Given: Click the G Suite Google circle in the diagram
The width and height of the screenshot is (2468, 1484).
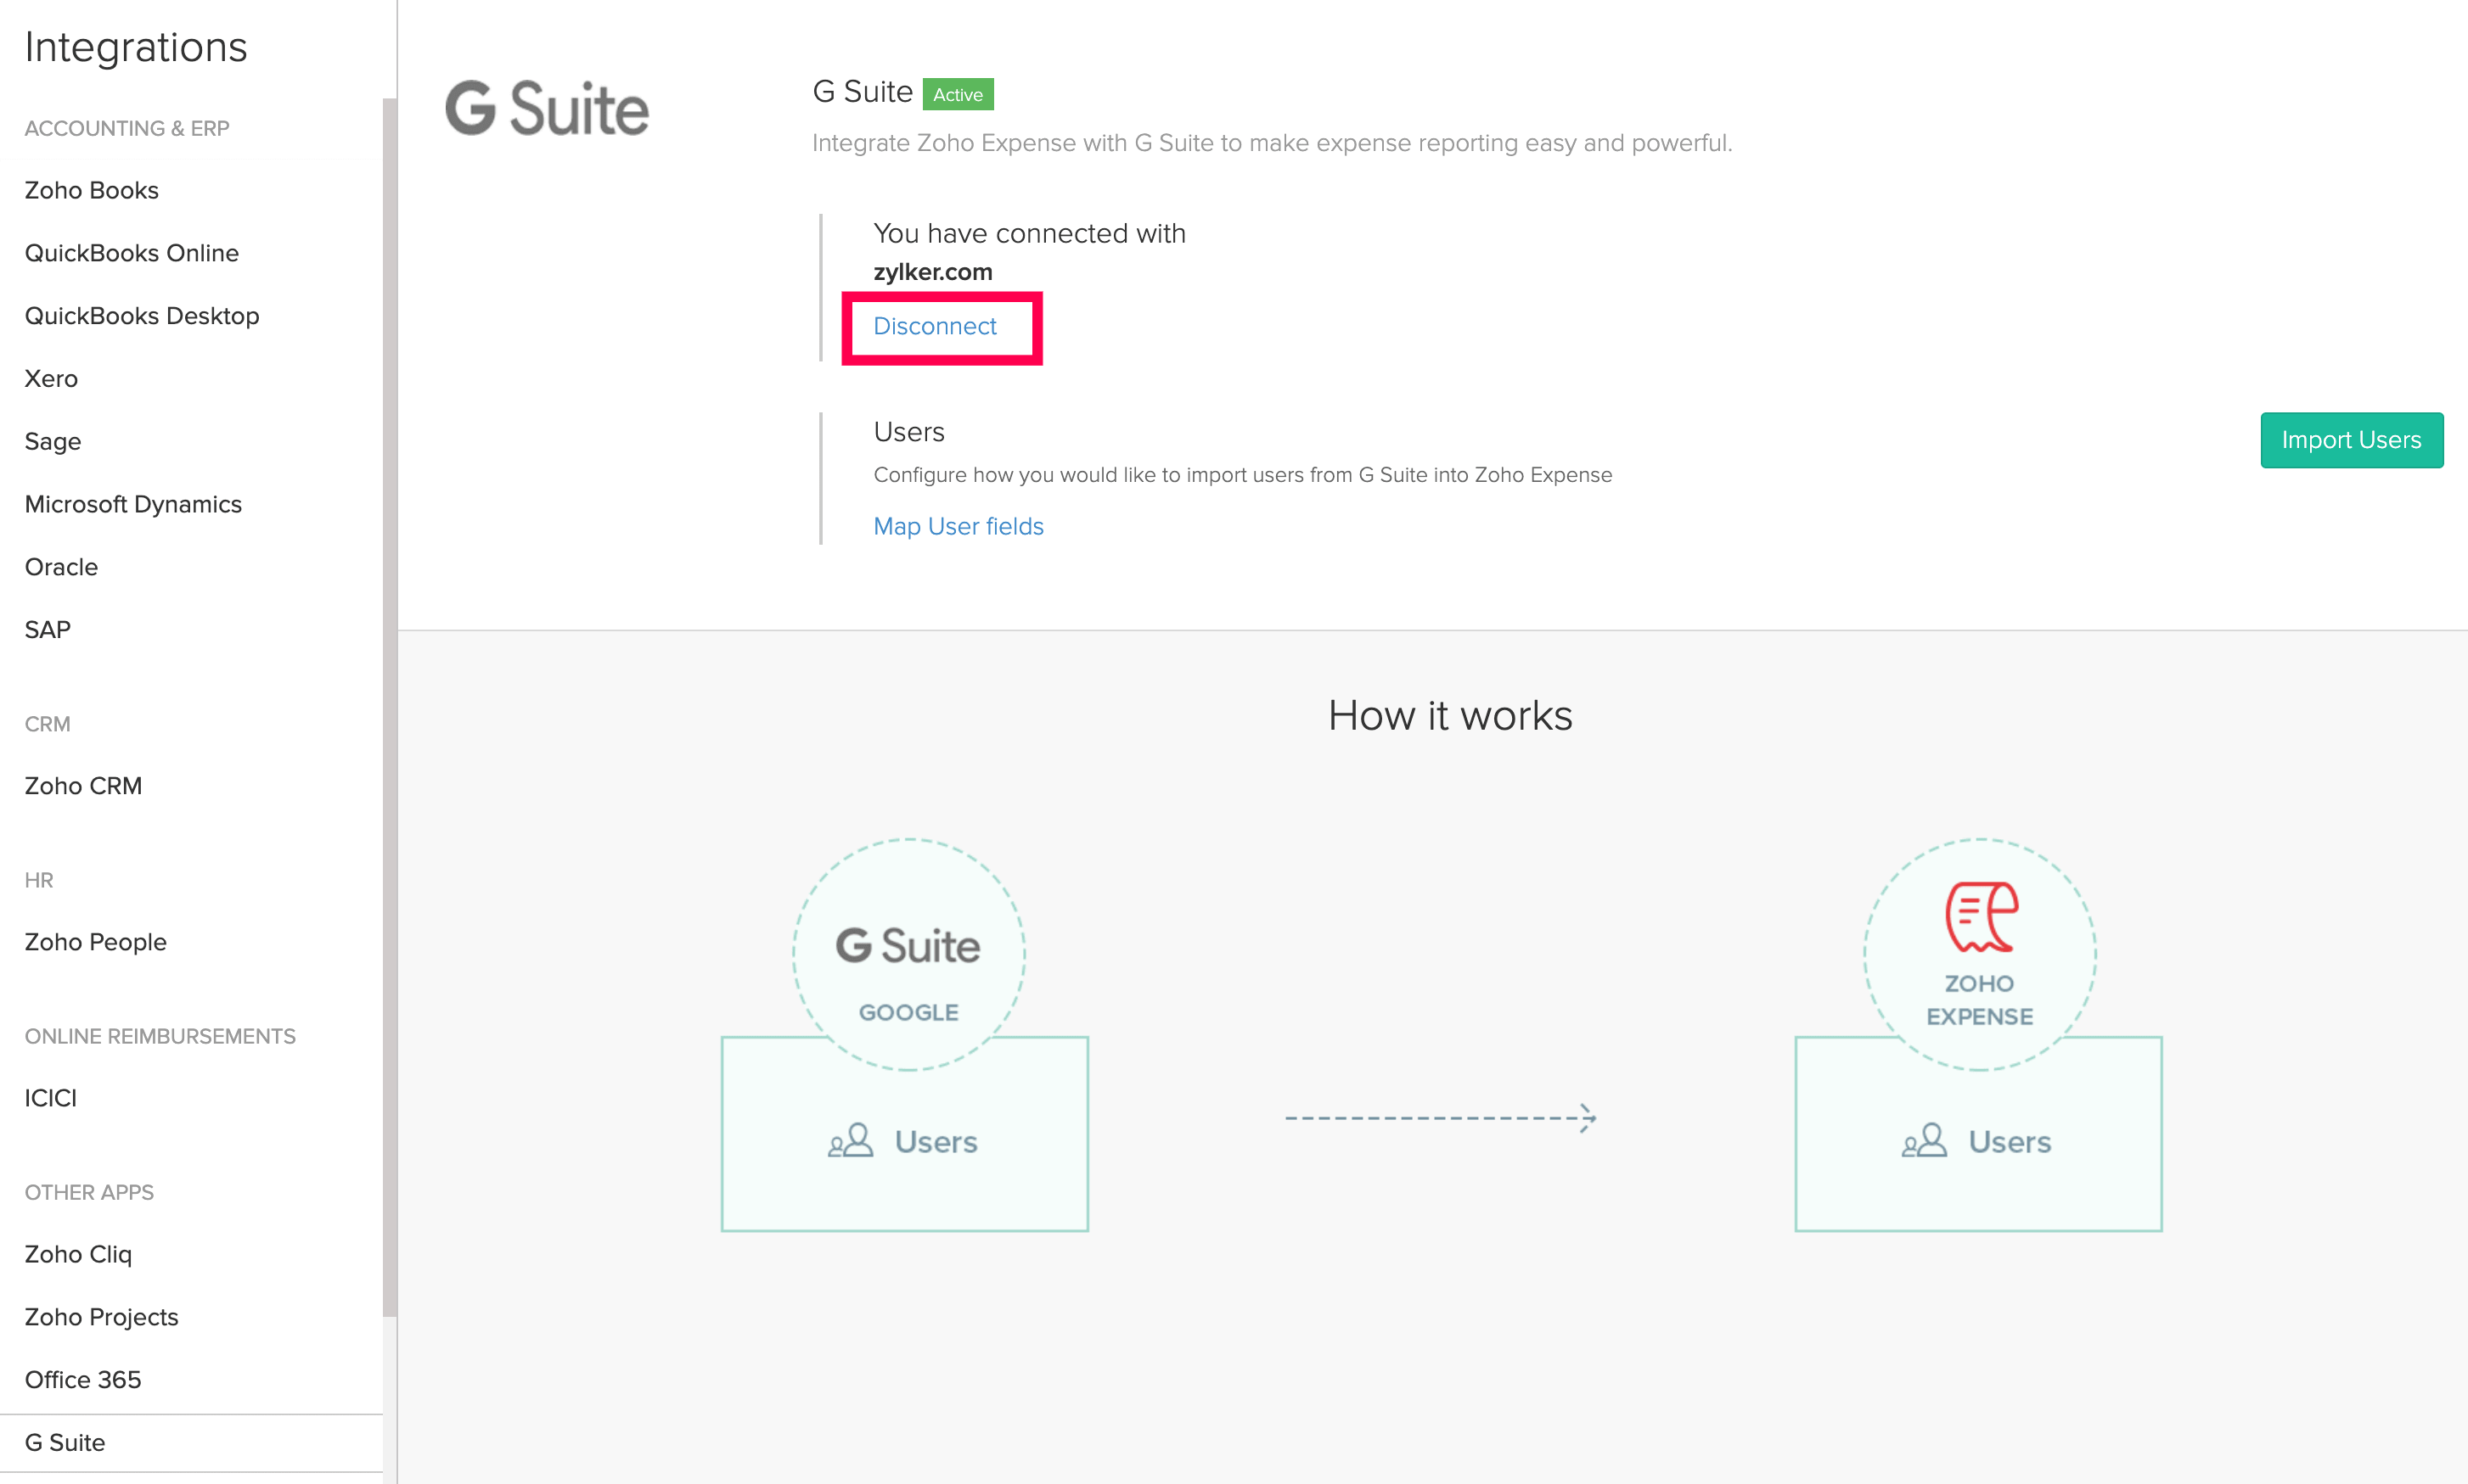Looking at the screenshot, I should point(908,954).
